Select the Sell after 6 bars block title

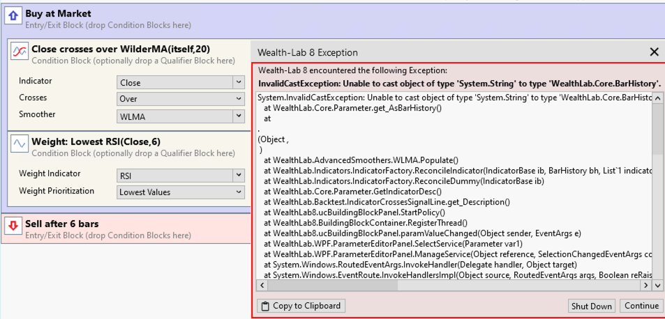click(x=62, y=224)
